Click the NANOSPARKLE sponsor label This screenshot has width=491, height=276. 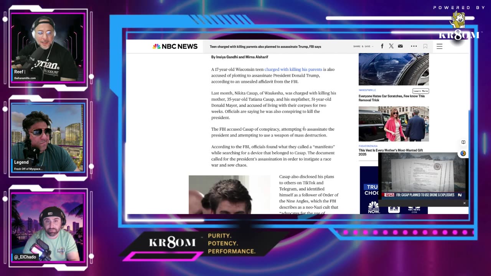tap(367, 90)
